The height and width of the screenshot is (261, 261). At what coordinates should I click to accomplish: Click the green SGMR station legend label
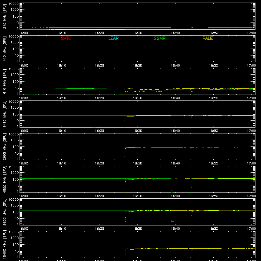point(160,38)
